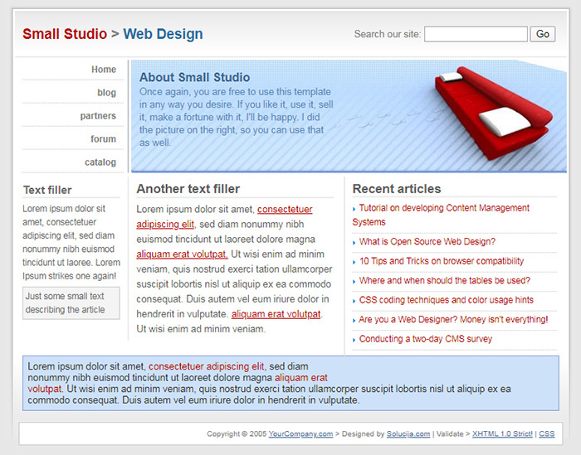This screenshot has height=455, width=581.
Task: Click the Recent articles heading
Action: (x=397, y=189)
